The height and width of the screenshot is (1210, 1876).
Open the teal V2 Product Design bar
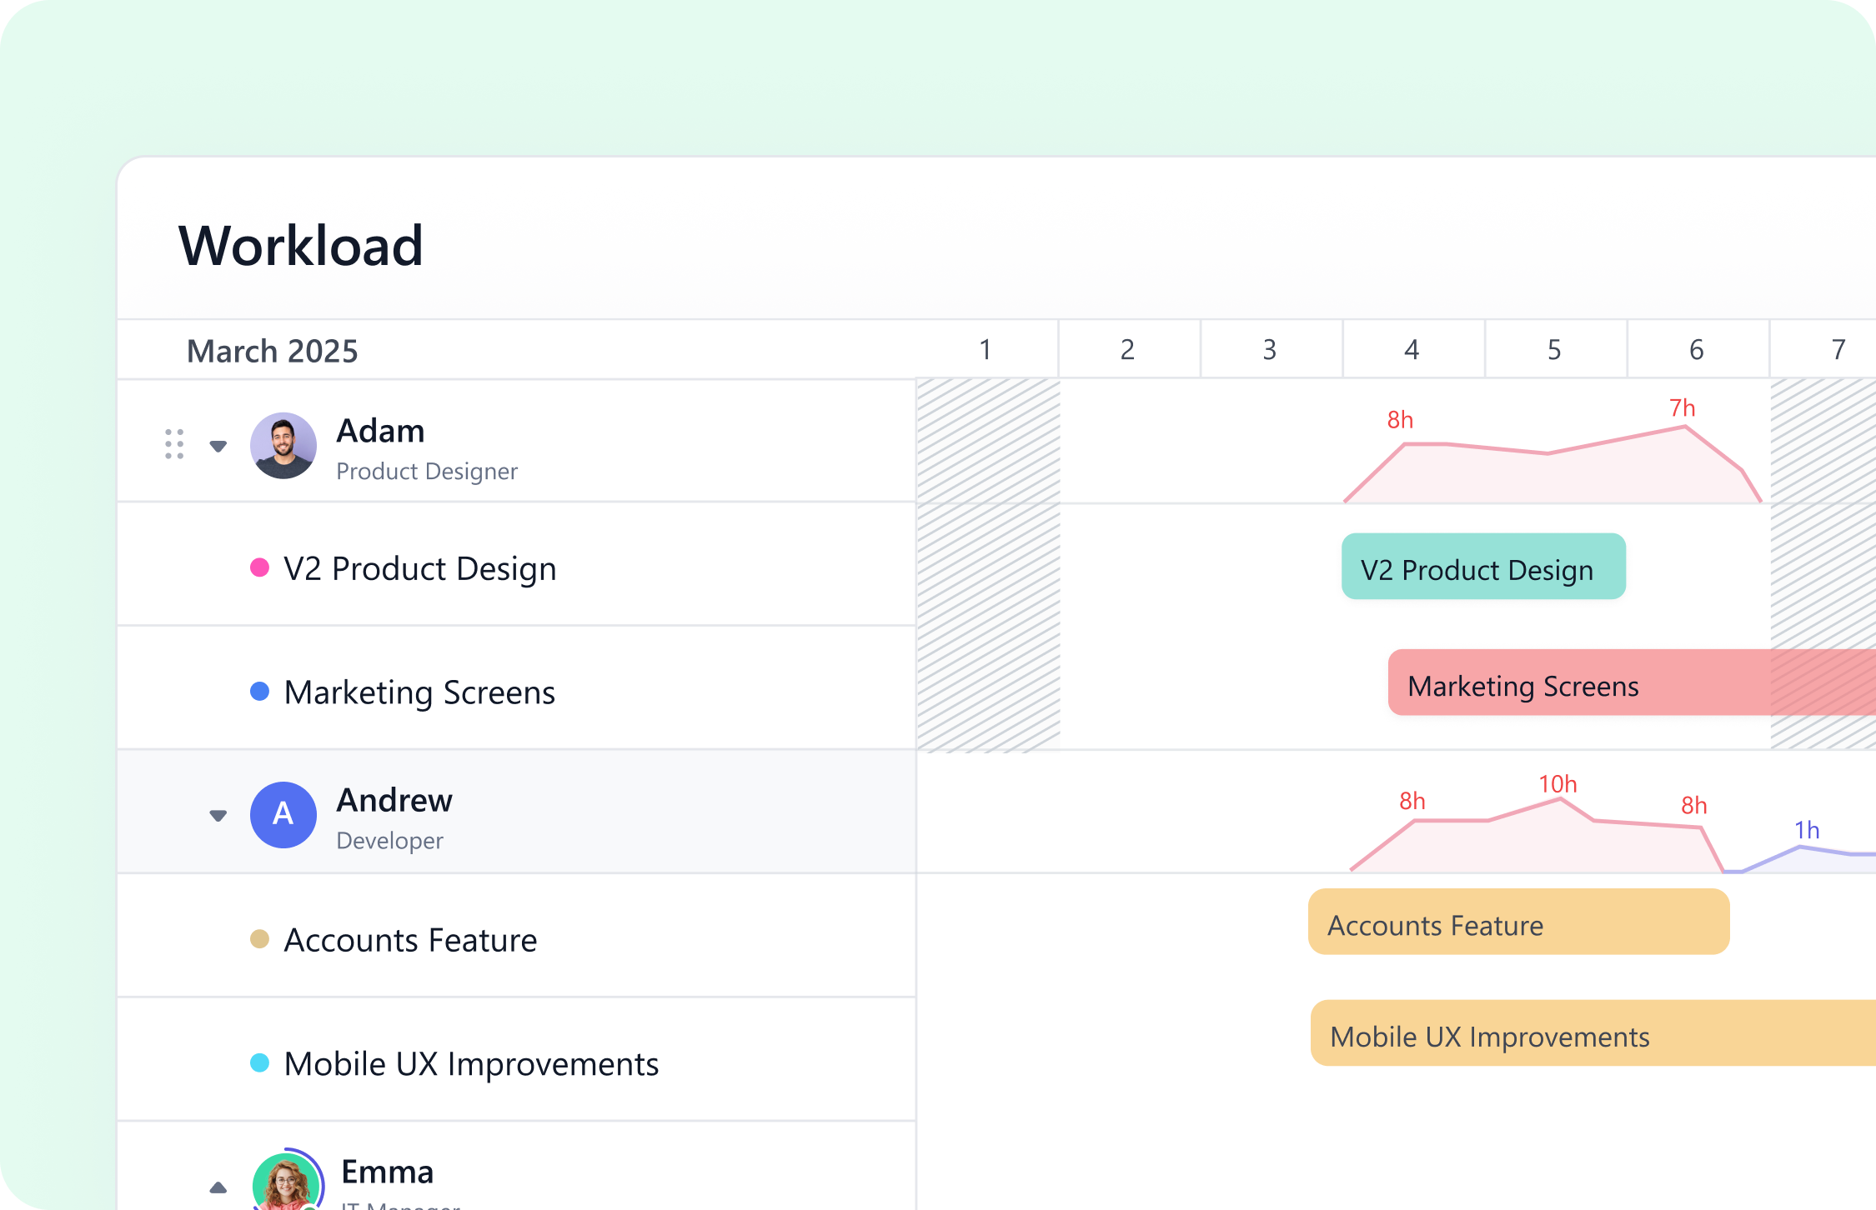pos(1482,567)
